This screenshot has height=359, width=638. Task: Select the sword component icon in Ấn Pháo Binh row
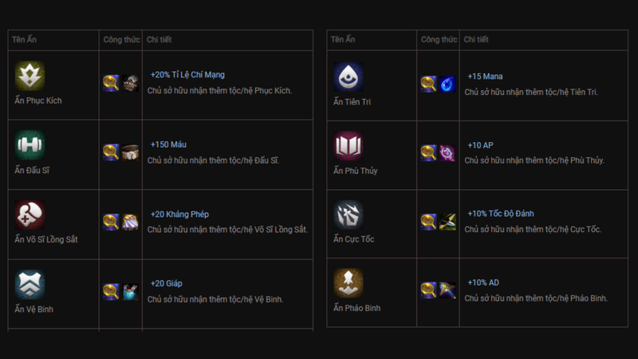point(447,290)
